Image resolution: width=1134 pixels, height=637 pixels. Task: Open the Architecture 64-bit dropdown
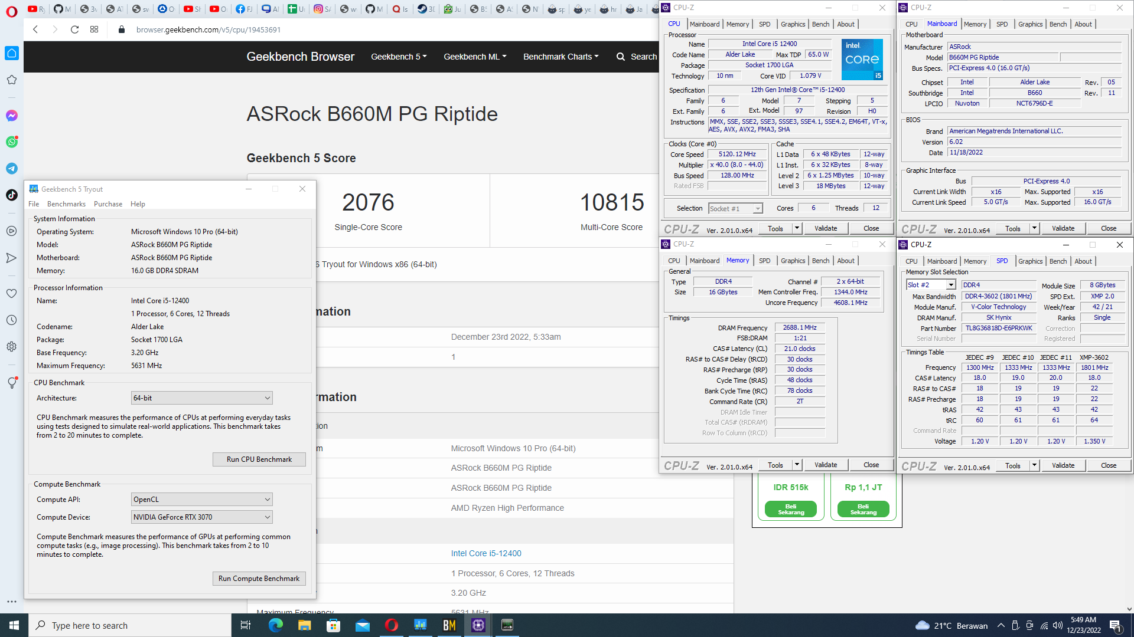tap(201, 398)
